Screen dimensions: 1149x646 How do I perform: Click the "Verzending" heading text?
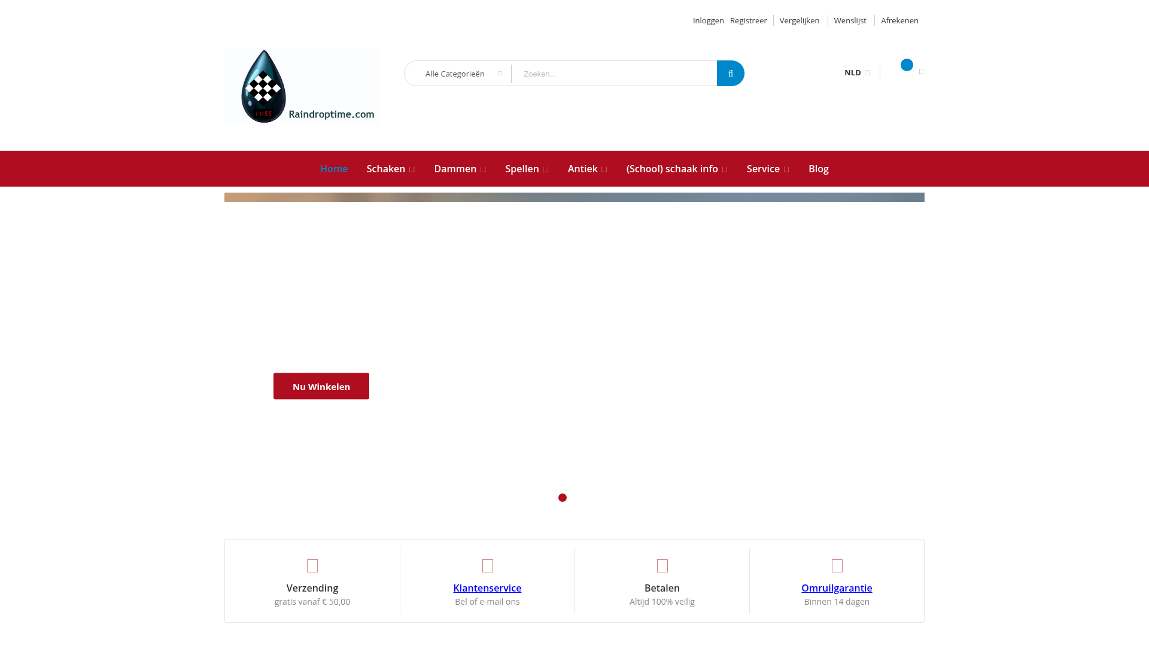[x=312, y=588]
